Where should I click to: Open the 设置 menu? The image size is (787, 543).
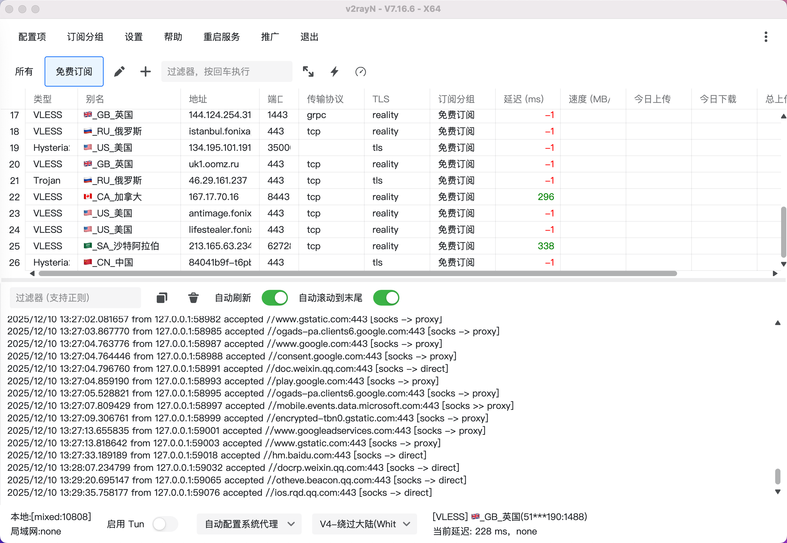tap(134, 37)
